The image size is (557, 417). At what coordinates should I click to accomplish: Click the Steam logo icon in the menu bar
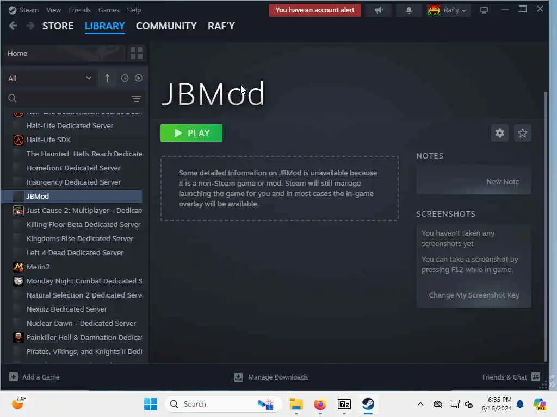[13, 10]
